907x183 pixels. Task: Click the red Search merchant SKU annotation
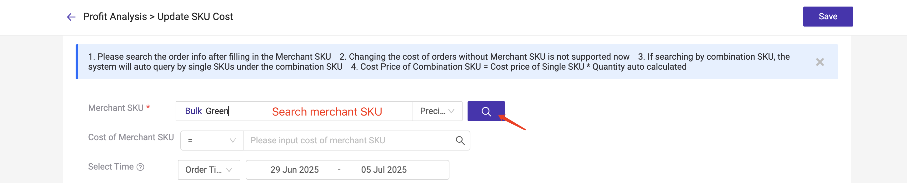(327, 111)
